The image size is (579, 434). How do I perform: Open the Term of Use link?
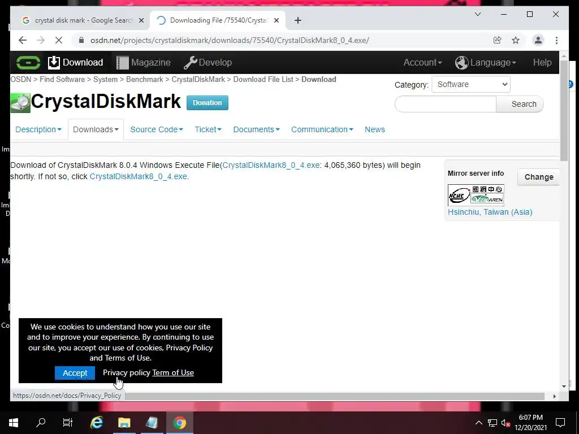pyautogui.click(x=173, y=373)
